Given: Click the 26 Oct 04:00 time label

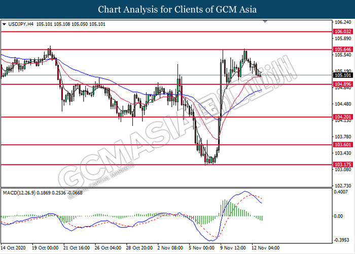Looking at the screenshot, I should 108,248.
